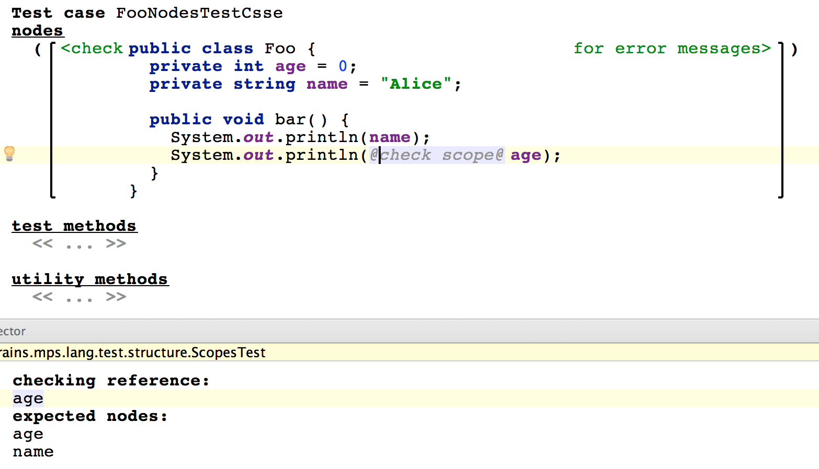The height and width of the screenshot is (469, 819).
Task: Click the nodes section header
Action: tap(38, 31)
